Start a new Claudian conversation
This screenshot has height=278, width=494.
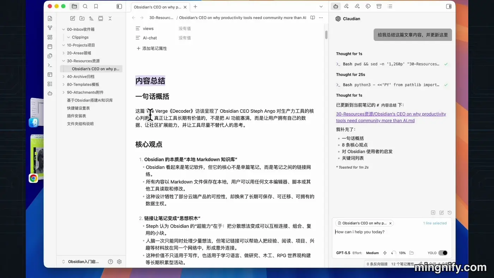click(x=441, y=213)
